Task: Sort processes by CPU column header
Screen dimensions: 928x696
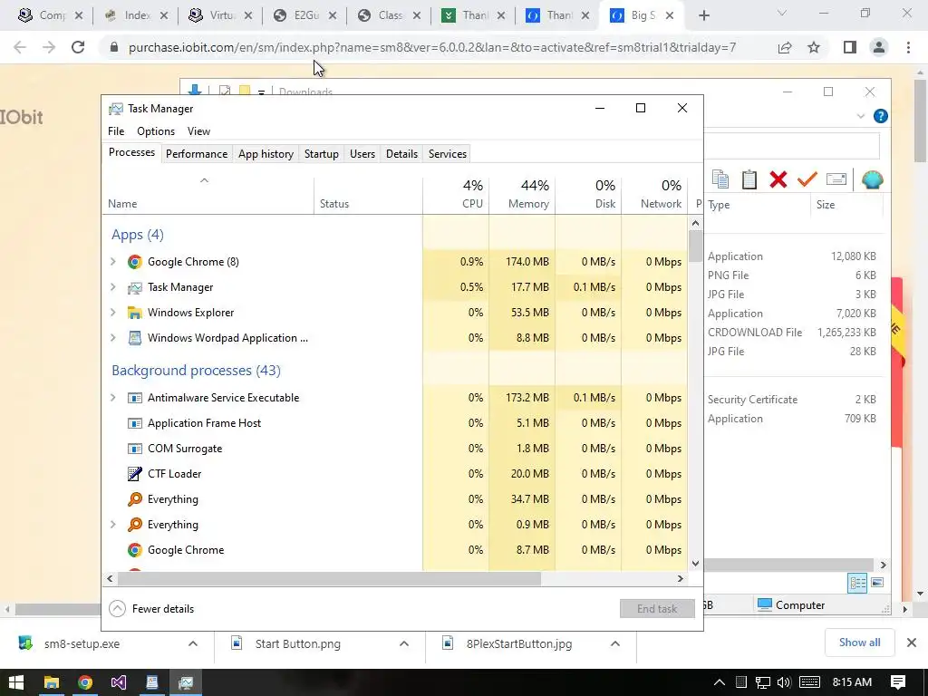Action: (457, 196)
